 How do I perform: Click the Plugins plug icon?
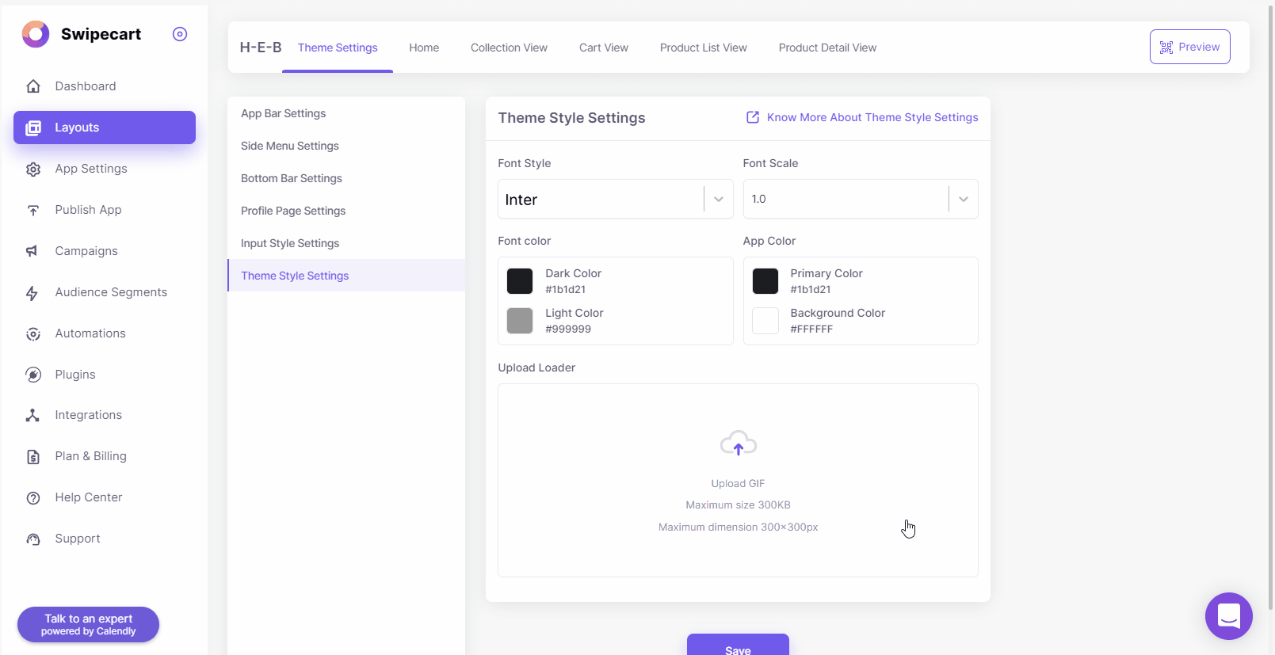[33, 375]
